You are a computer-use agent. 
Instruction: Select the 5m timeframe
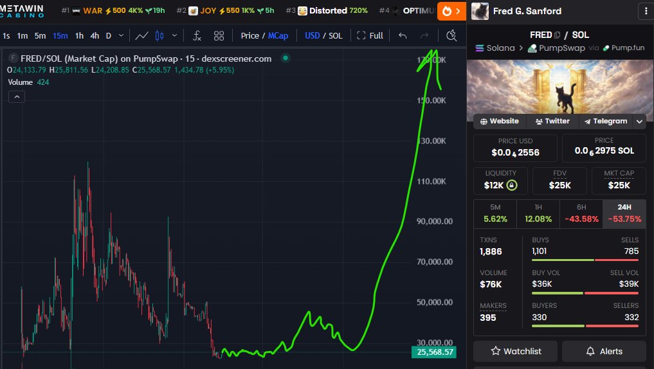40,36
